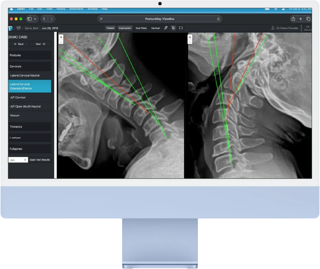Open the Safari Bookmarks menu

[76, 9]
